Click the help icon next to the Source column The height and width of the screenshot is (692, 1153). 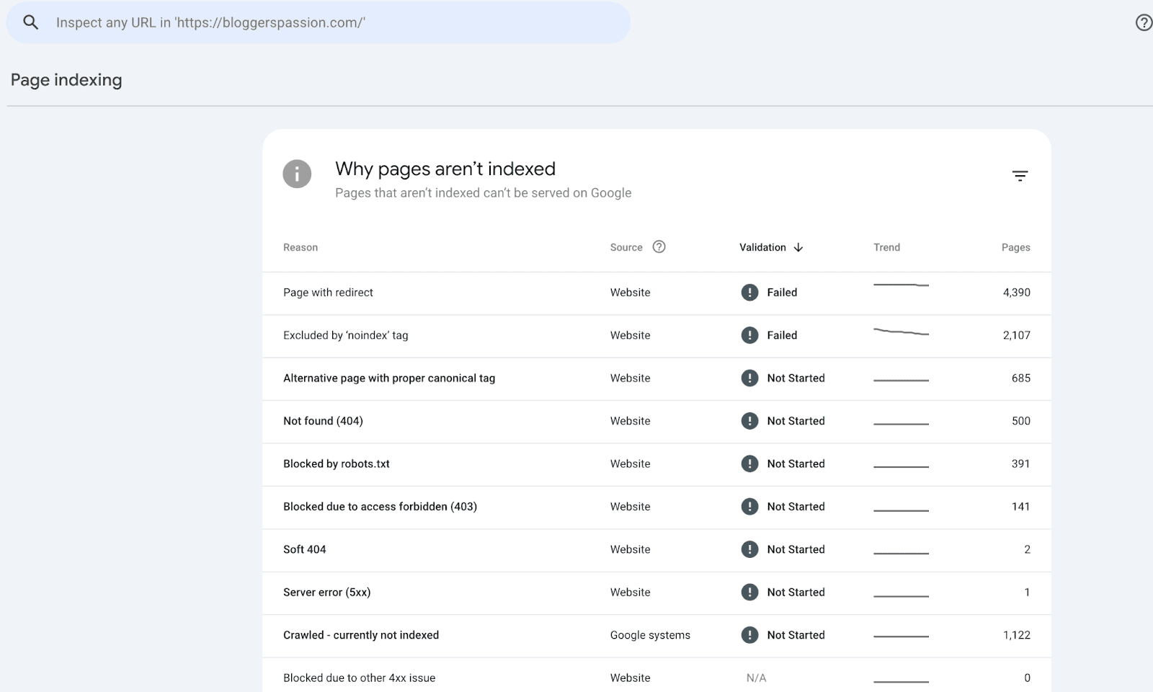coord(659,247)
